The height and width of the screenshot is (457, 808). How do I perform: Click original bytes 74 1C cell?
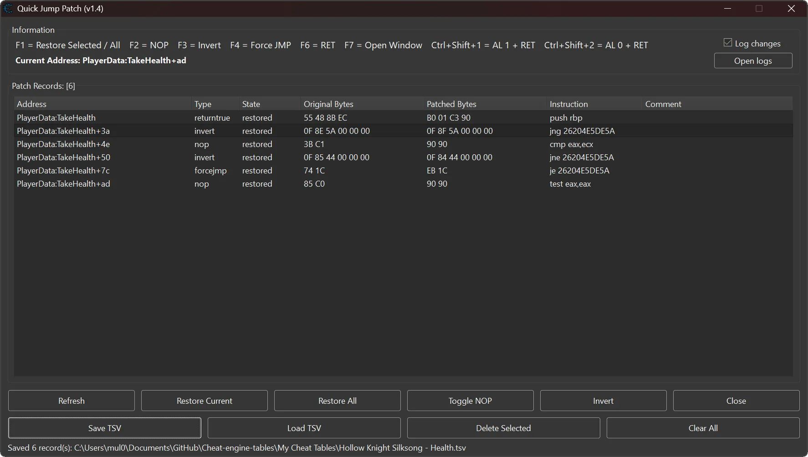point(314,171)
